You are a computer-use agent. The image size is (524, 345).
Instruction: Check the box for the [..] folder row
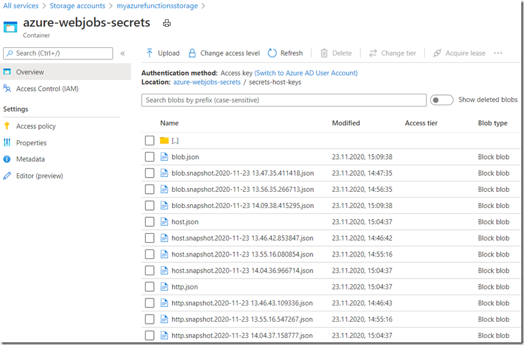pos(149,140)
